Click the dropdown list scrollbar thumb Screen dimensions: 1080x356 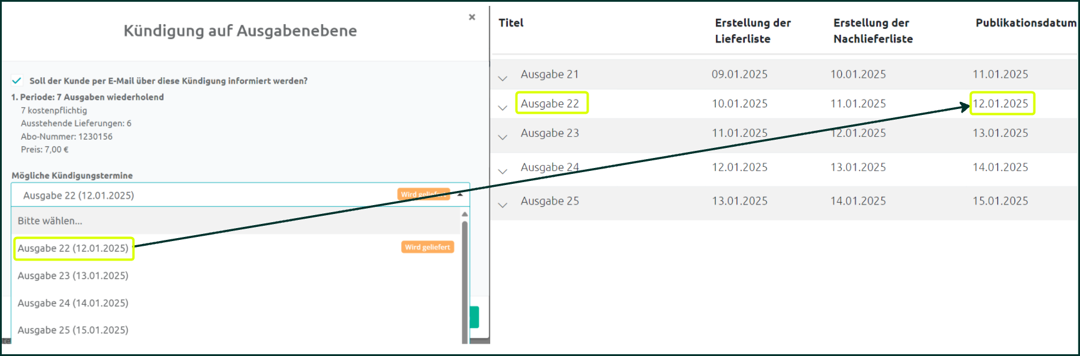click(x=465, y=277)
